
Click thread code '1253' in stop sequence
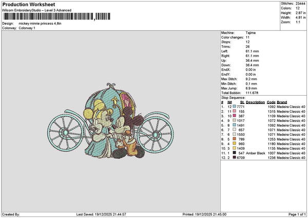pyautogui.click(x=272, y=139)
